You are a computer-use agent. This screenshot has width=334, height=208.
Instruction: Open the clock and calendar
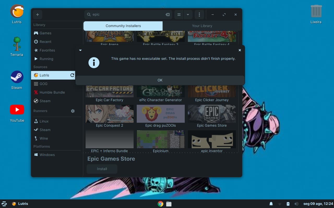318,204
